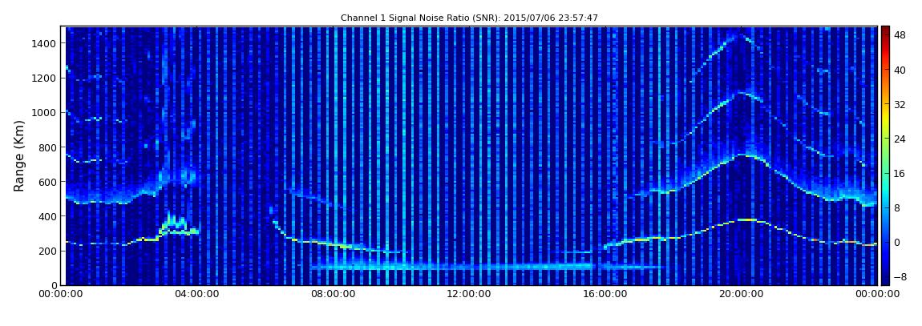This screenshot has width=922, height=326.
Task: Click the colorbar label 40
Action: point(900,70)
